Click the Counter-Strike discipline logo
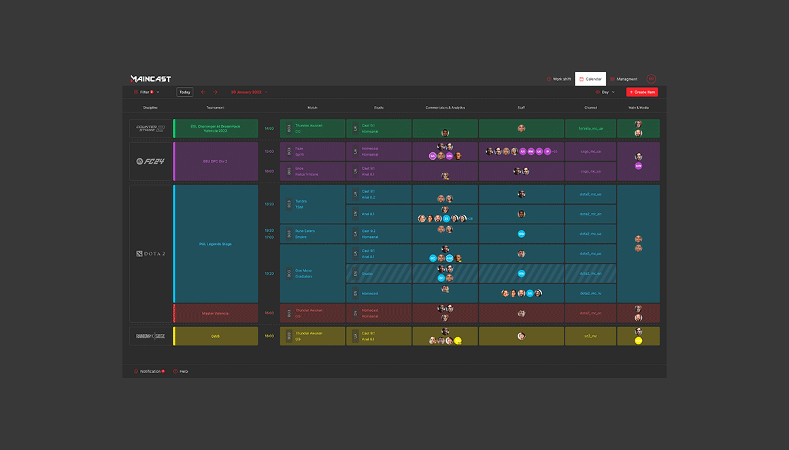The image size is (789, 450). tap(150, 128)
